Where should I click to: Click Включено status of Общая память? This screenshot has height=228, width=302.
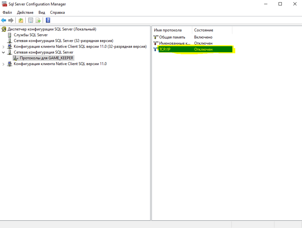[x=203, y=37]
